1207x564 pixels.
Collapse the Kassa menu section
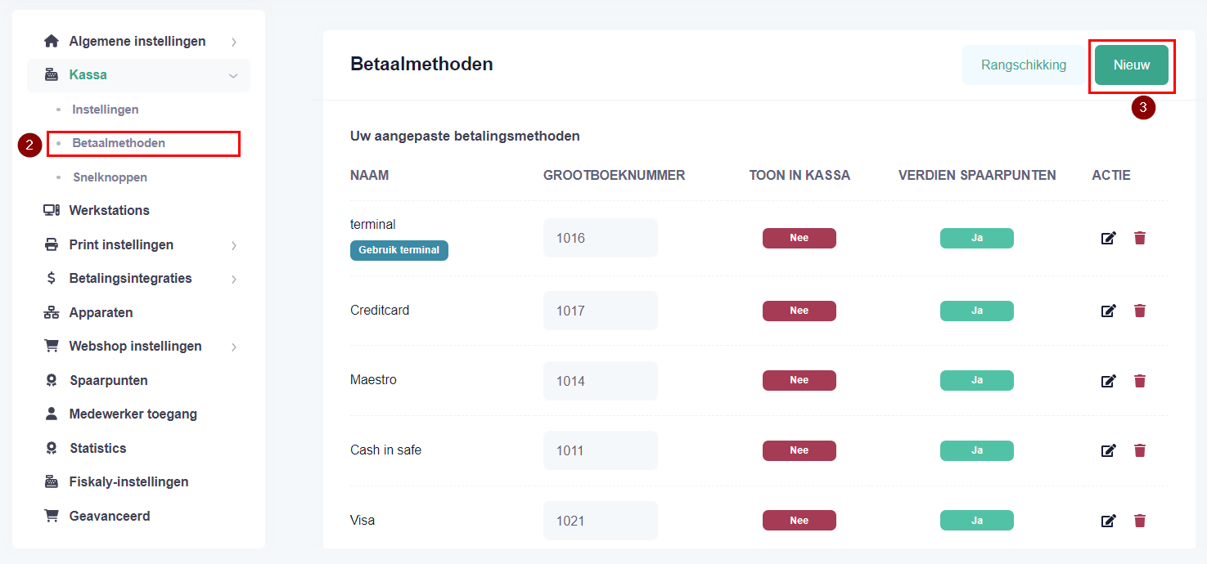pos(234,75)
